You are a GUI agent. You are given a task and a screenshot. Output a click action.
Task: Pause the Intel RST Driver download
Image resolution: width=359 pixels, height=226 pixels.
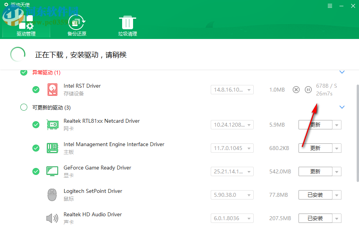(x=308, y=89)
